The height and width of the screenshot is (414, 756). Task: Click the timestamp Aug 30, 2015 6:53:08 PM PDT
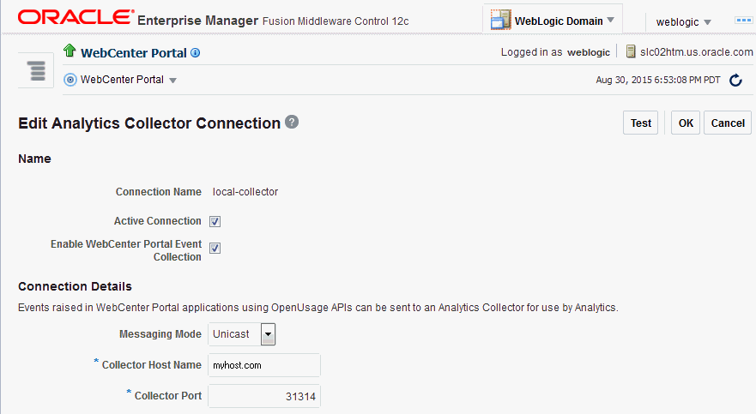[x=657, y=80]
